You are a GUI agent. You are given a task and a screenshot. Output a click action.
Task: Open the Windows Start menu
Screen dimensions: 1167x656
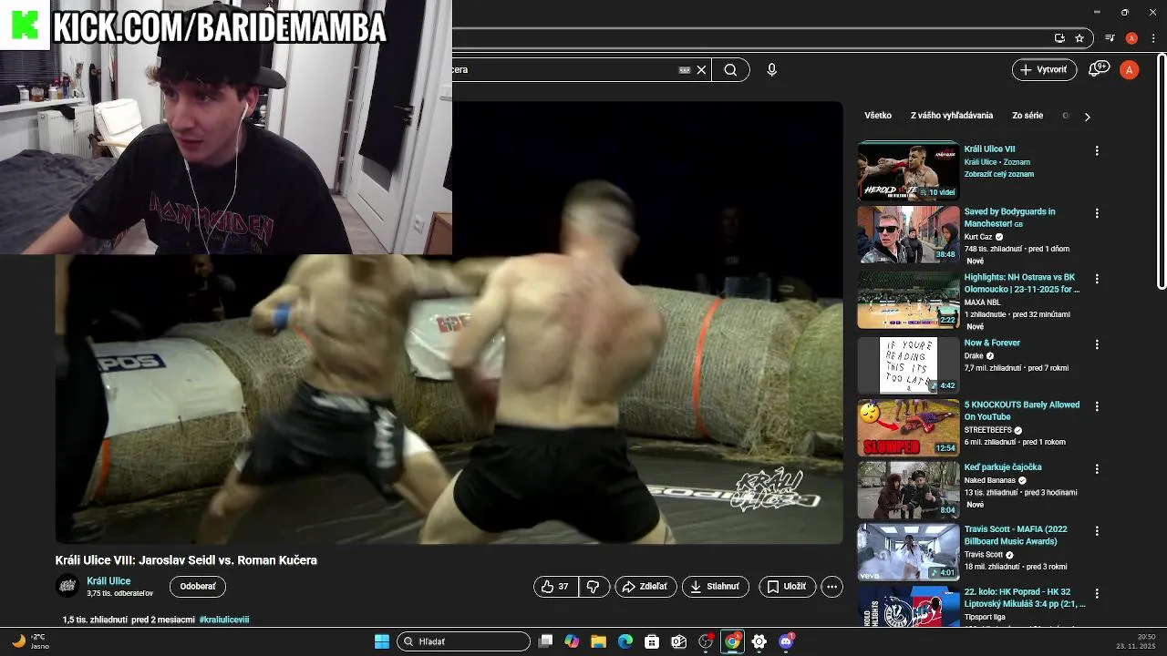pos(382,641)
